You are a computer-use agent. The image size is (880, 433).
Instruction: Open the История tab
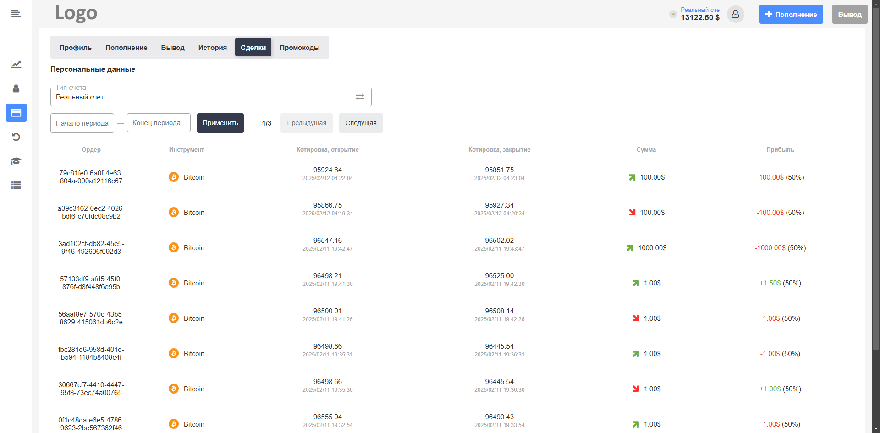(x=212, y=48)
